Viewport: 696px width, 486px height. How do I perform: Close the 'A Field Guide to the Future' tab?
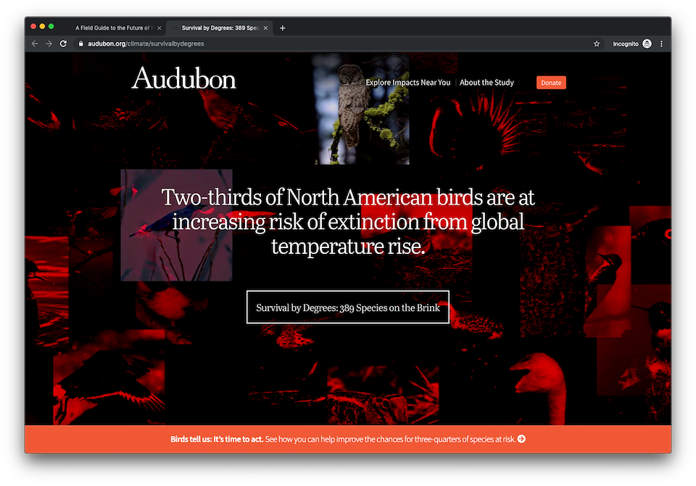pyautogui.click(x=159, y=28)
